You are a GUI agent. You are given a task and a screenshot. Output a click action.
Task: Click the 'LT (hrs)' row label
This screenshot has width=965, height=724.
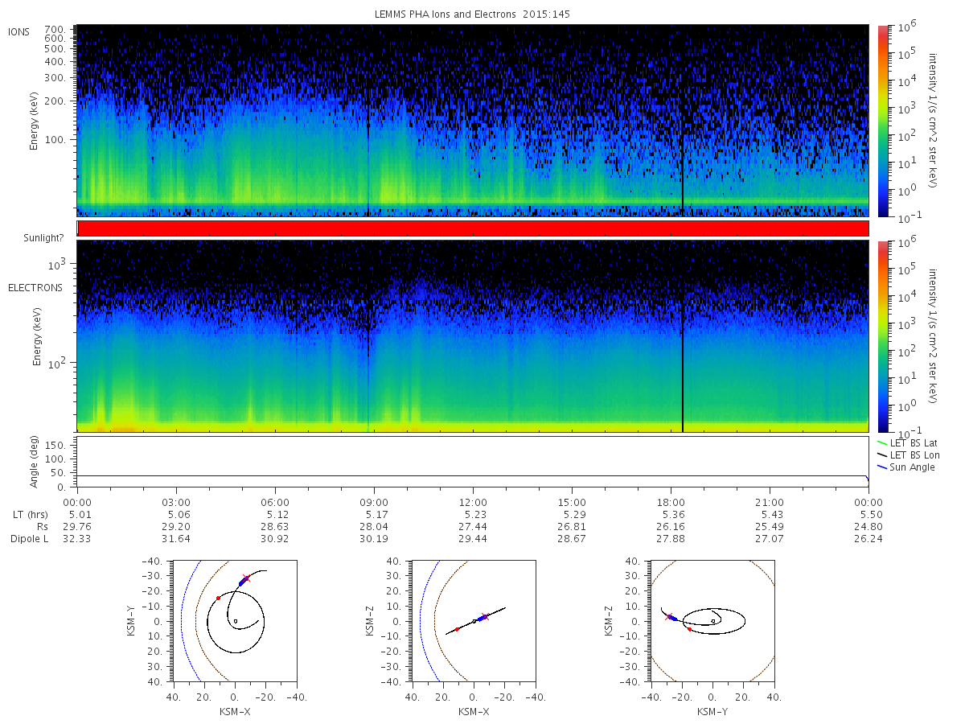[x=31, y=514]
